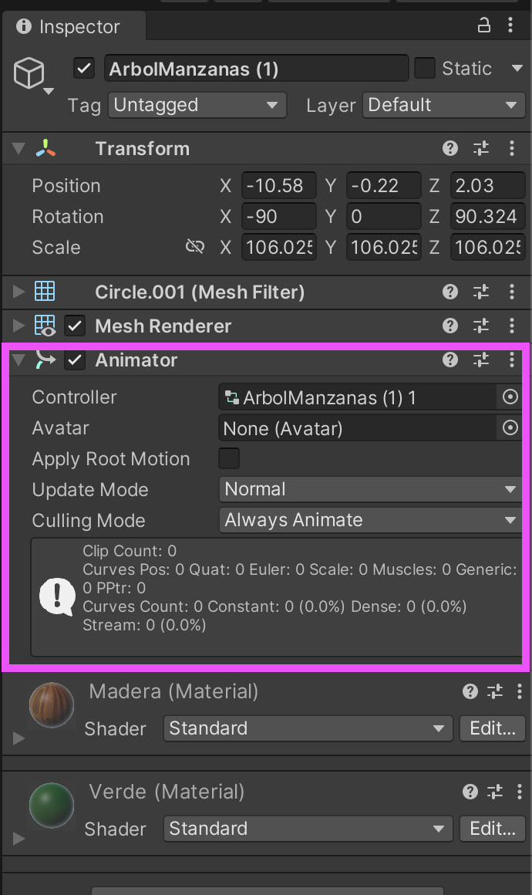
Task: Enable the Static checkbox
Action: 425,69
